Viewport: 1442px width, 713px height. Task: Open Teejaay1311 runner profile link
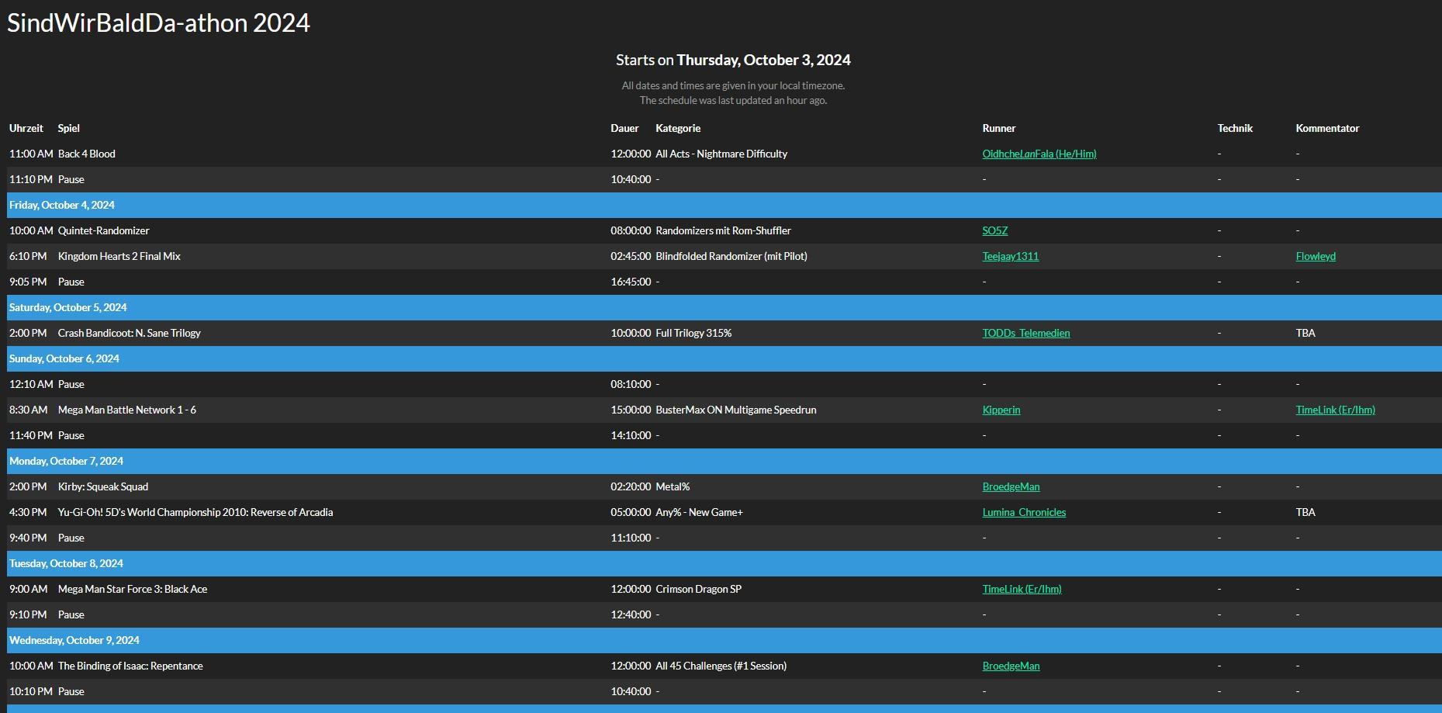[1010, 256]
